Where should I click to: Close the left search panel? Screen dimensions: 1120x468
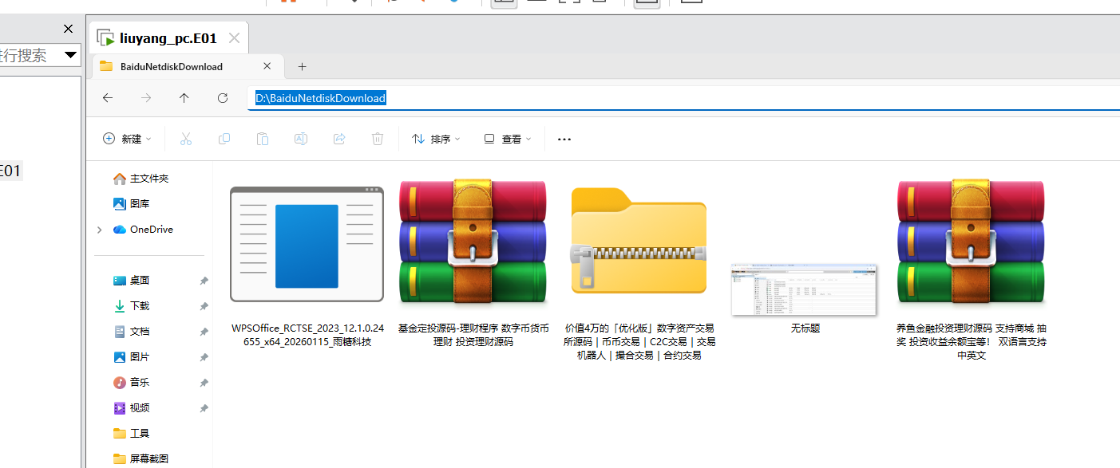[68, 29]
